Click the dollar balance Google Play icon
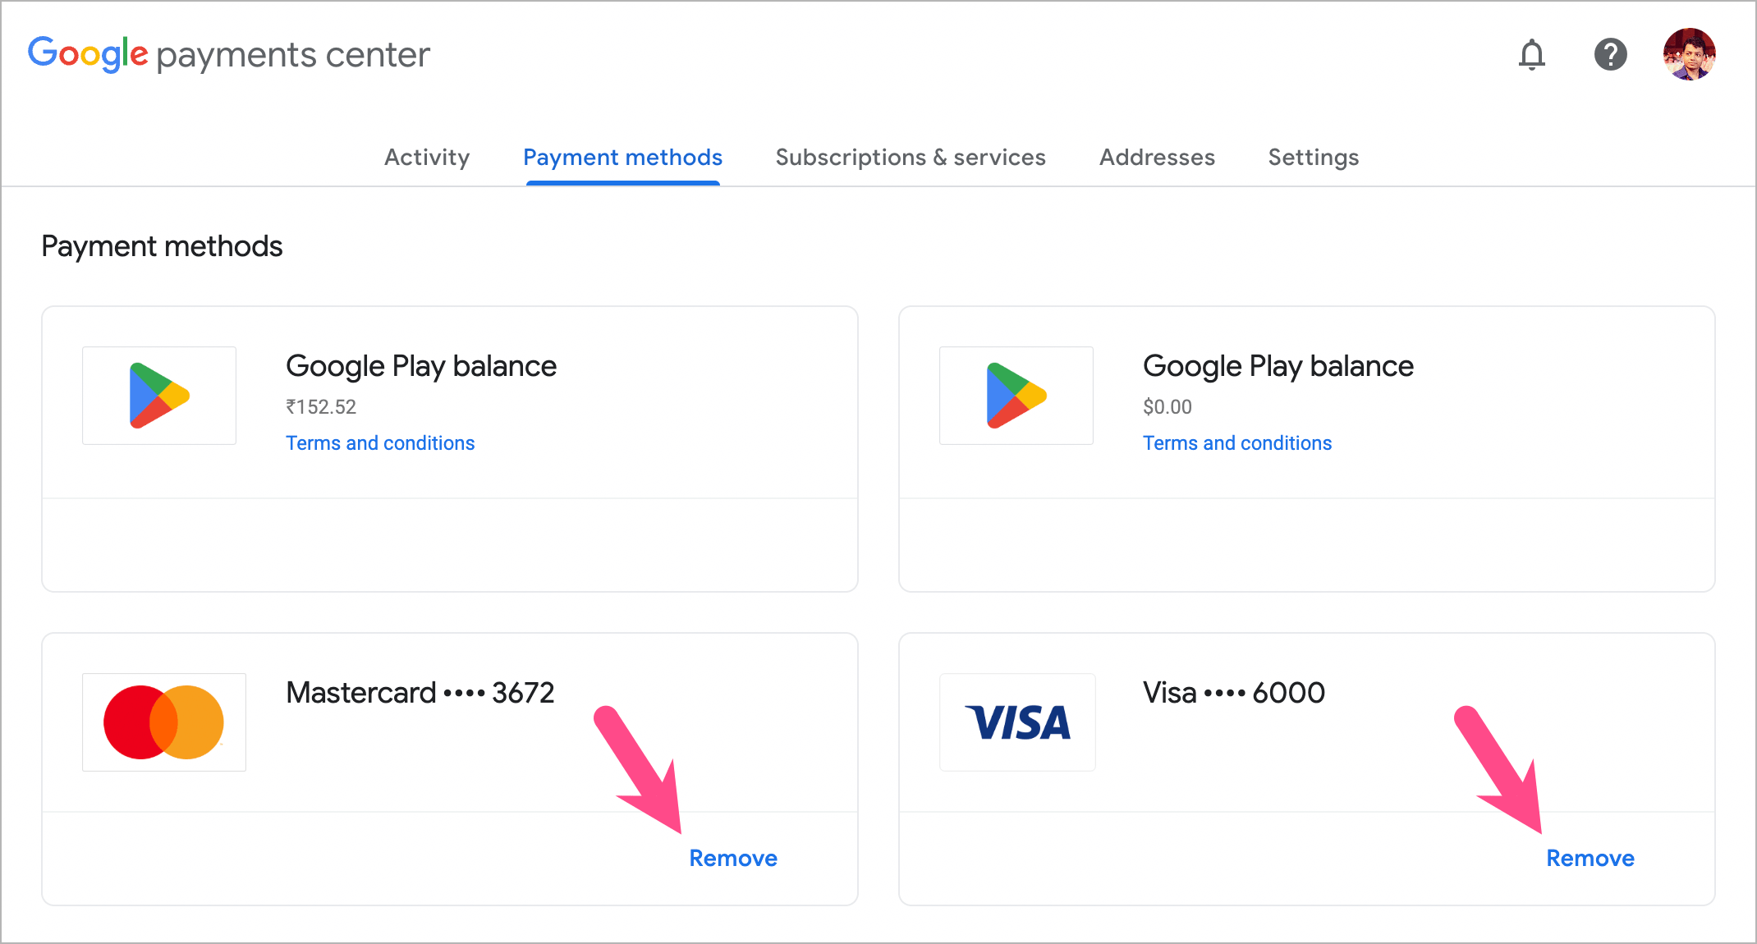1757x944 pixels. tap(1016, 396)
